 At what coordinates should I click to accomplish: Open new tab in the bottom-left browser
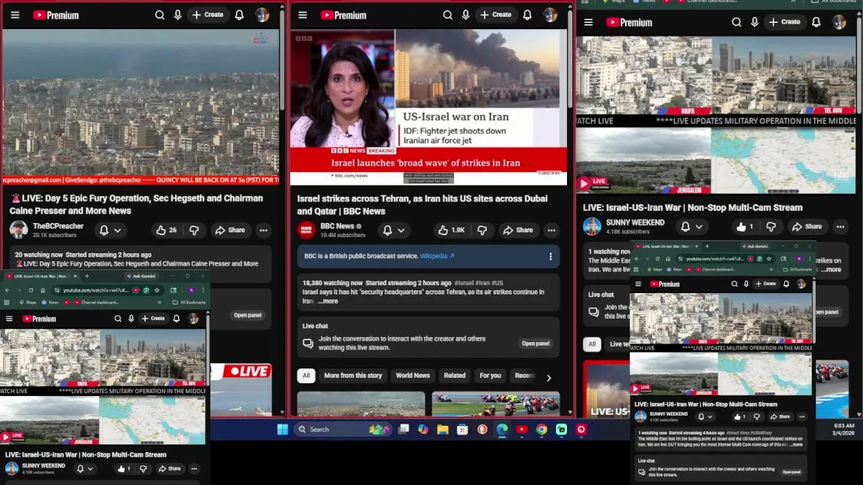[86, 276]
